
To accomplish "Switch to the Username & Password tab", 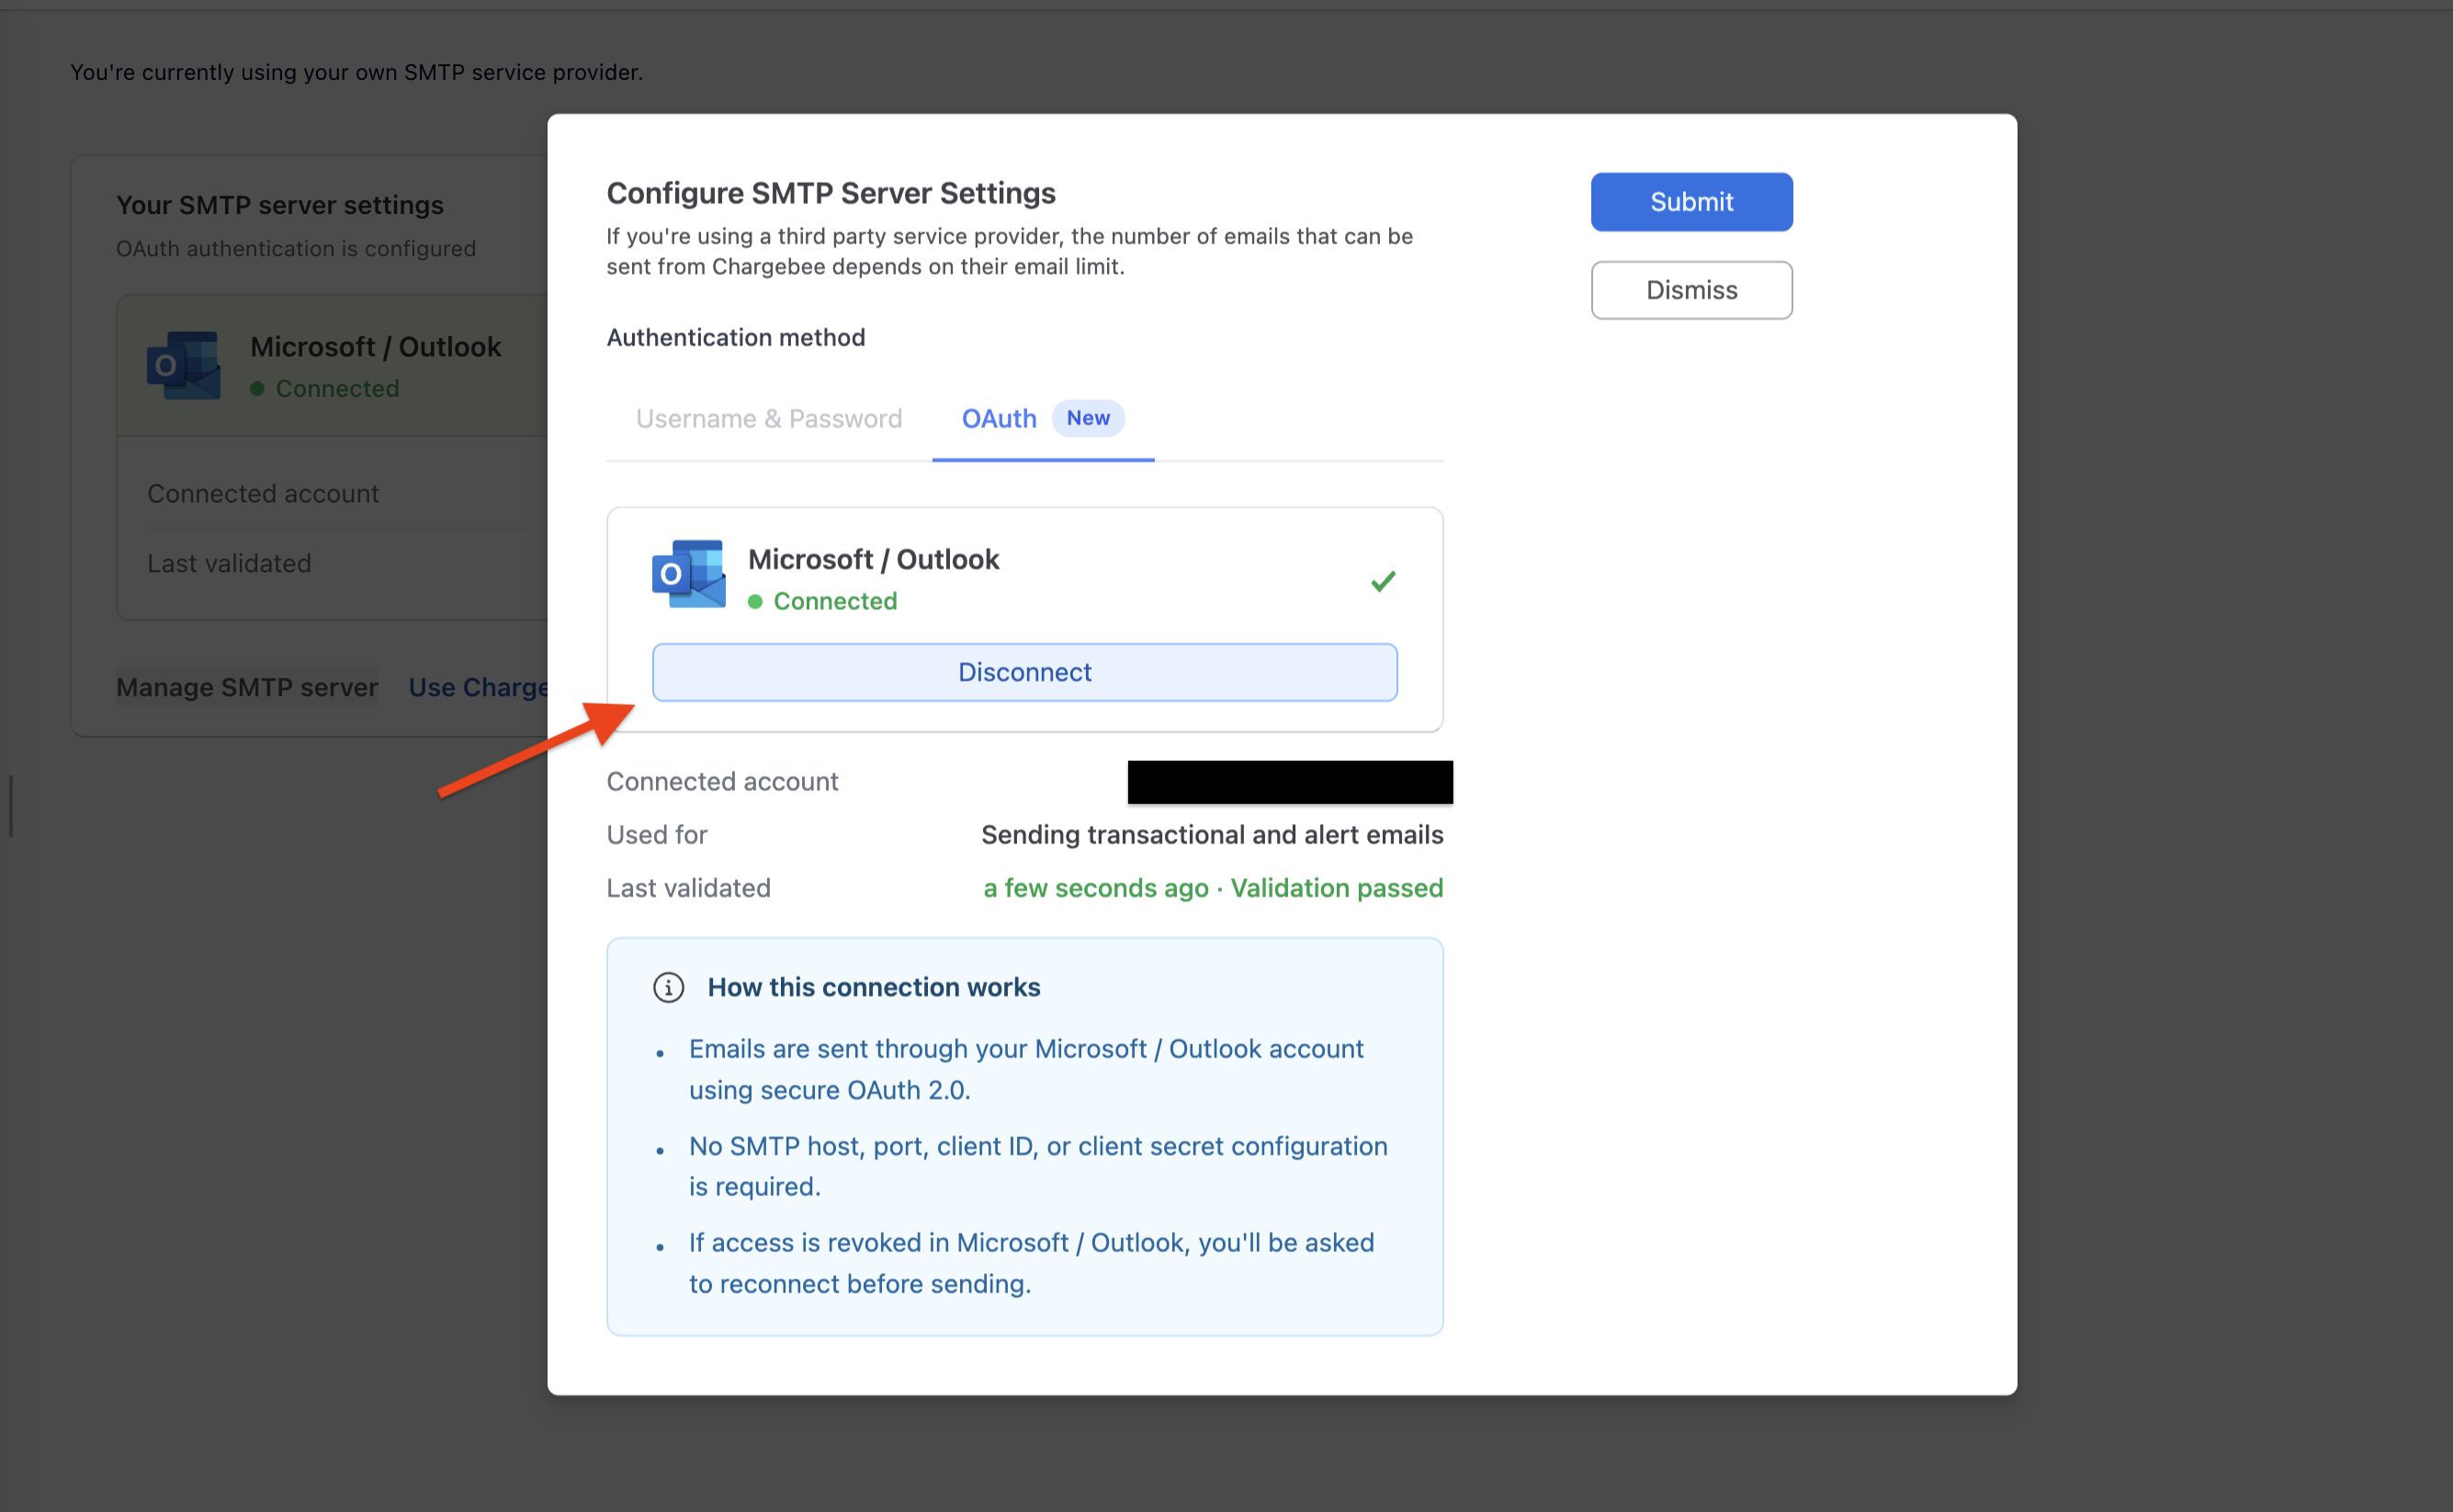I will (x=769, y=418).
